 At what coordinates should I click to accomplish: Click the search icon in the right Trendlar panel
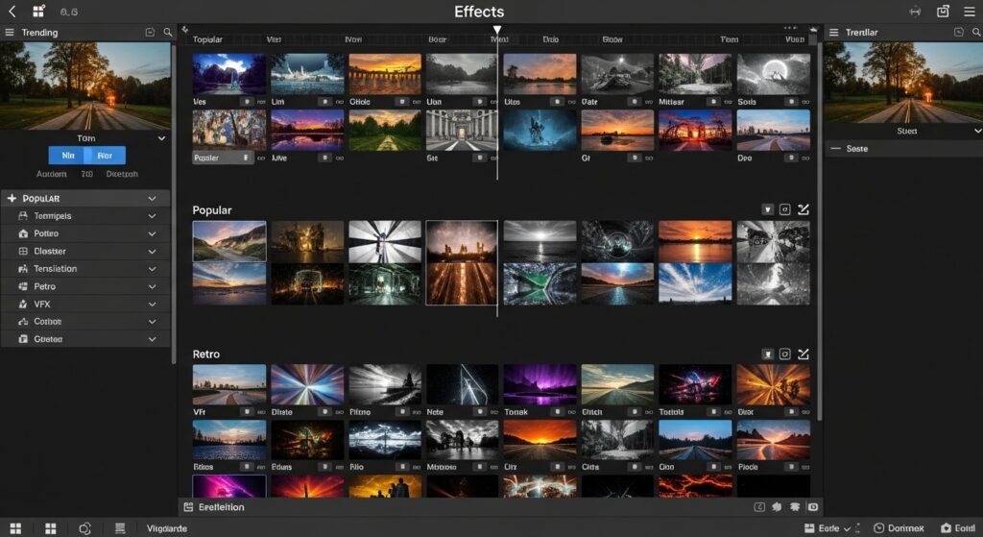[972, 33]
